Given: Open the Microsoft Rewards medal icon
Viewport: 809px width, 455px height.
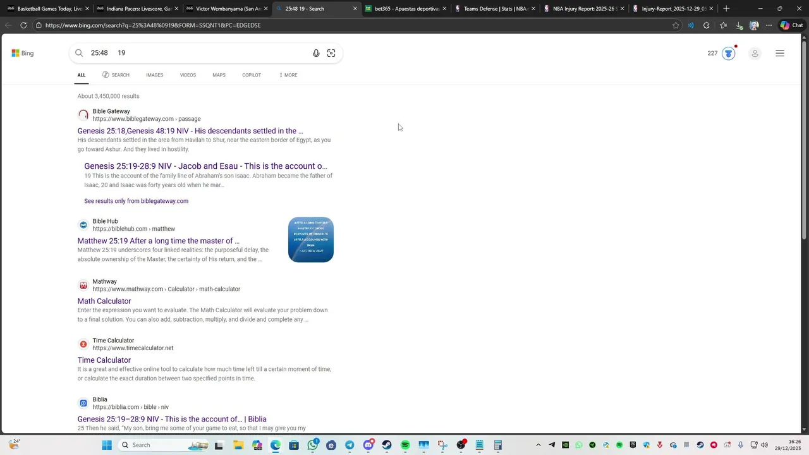Looking at the screenshot, I should (x=729, y=53).
